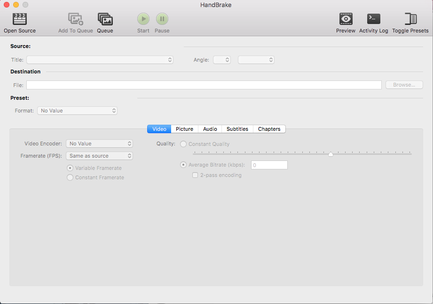This screenshot has height=304, width=433.
Task: Click the Toggle Presets sidebar icon
Action: point(410,19)
